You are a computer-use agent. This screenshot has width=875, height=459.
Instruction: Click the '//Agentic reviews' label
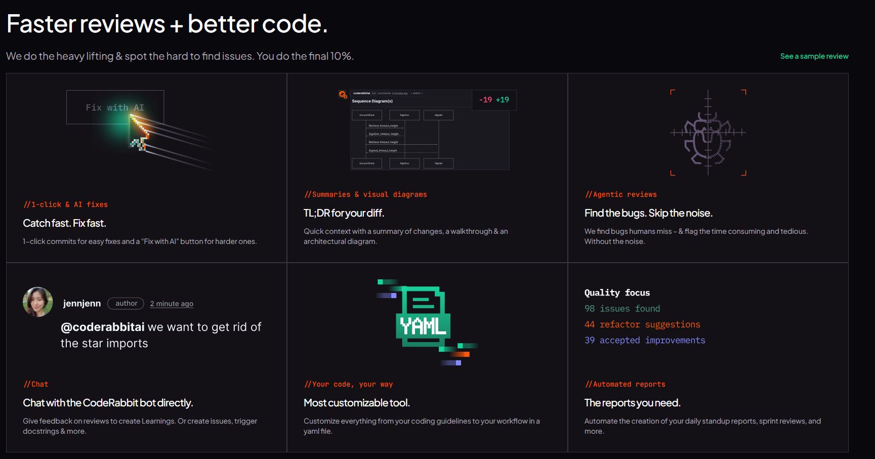tap(621, 194)
